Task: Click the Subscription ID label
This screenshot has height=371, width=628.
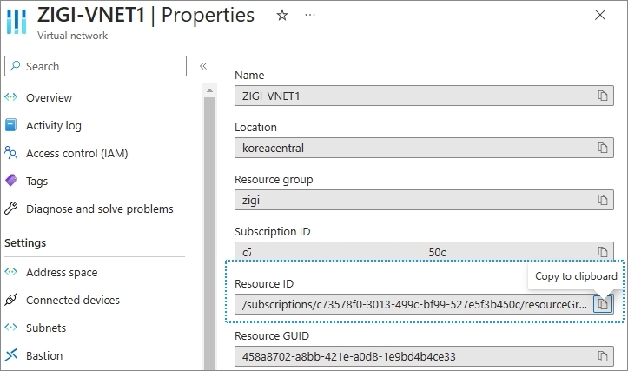Action: pyautogui.click(x=273, y=232)
